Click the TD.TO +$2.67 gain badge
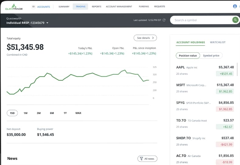 [225, 127]
